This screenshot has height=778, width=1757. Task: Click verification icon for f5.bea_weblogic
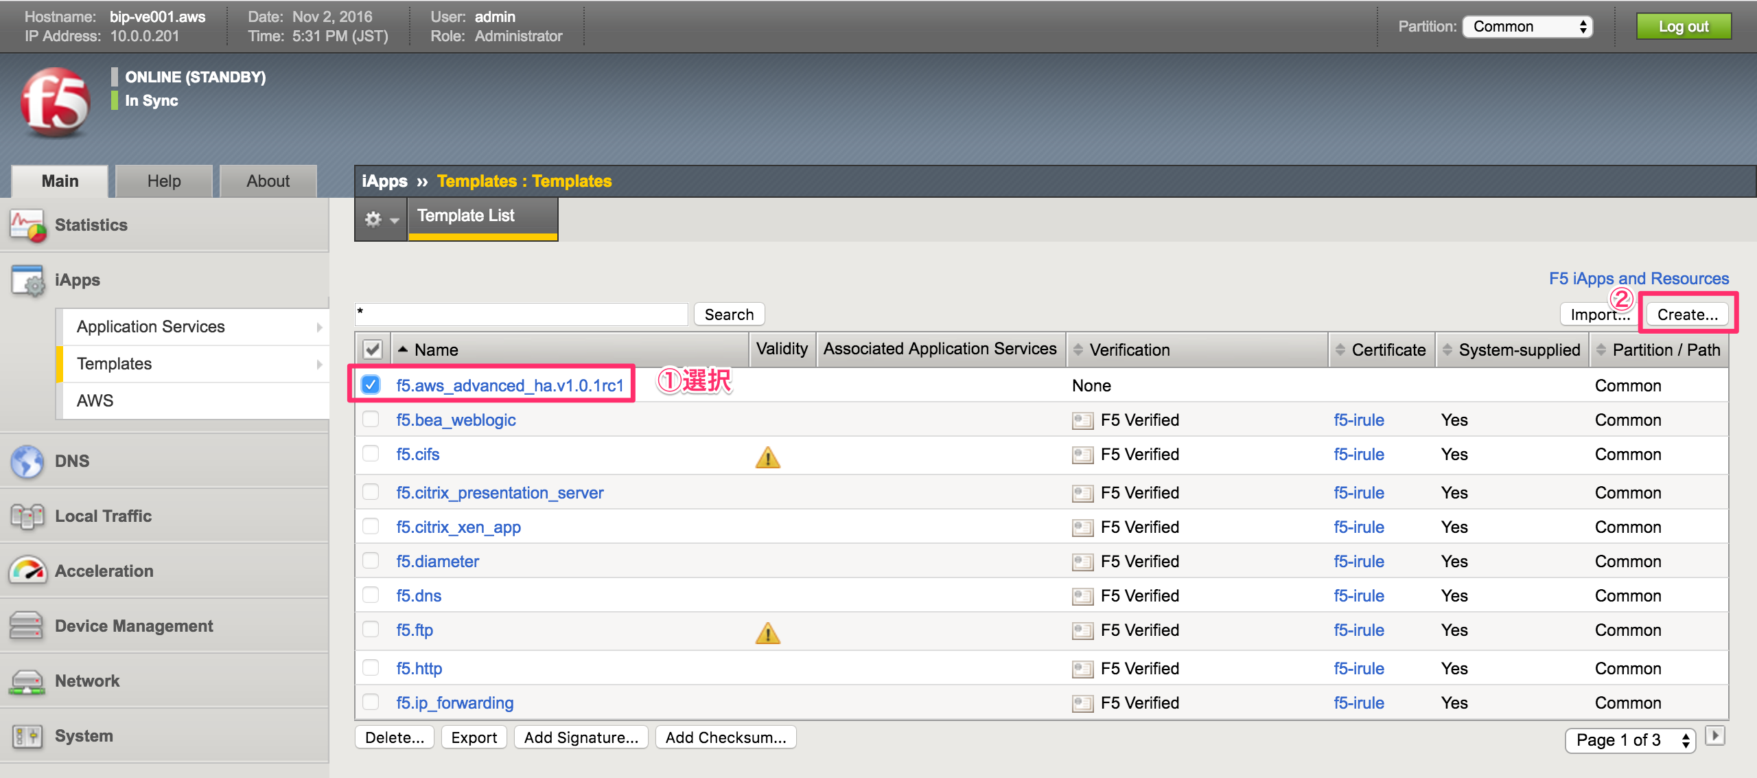tap(1082, 420)
